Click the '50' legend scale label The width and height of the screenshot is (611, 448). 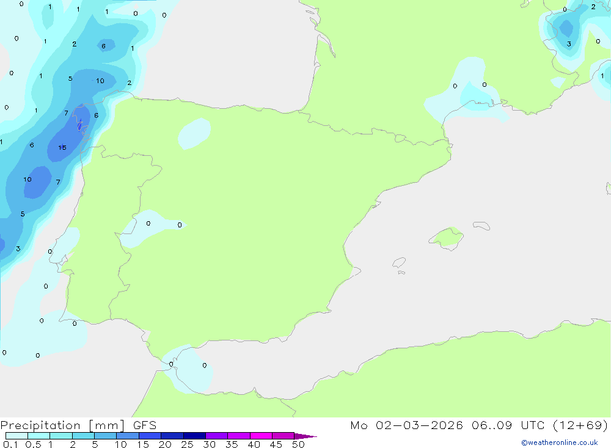298,444
